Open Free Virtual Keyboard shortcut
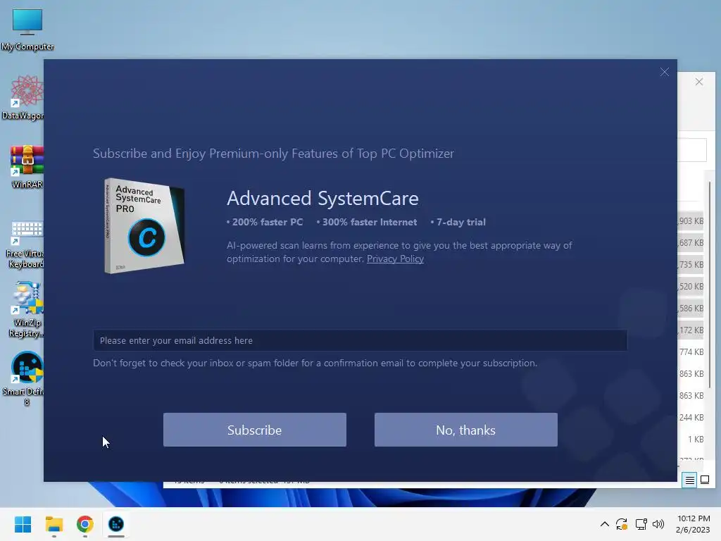 (25, 244)
